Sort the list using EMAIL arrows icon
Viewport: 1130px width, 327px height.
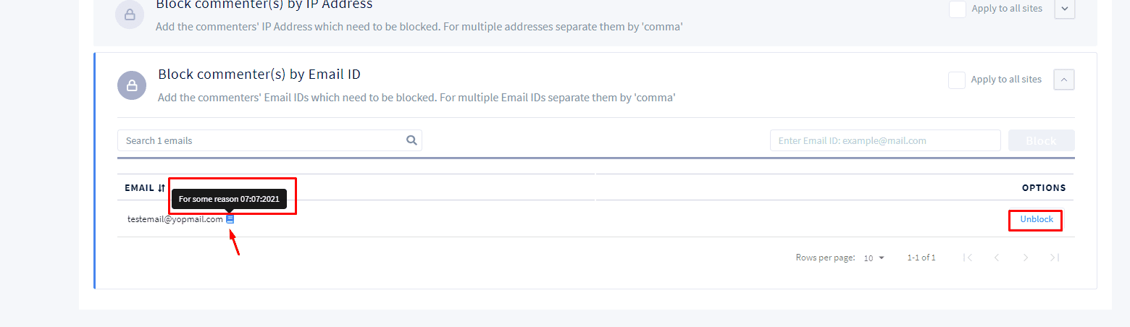click(161, 188)
